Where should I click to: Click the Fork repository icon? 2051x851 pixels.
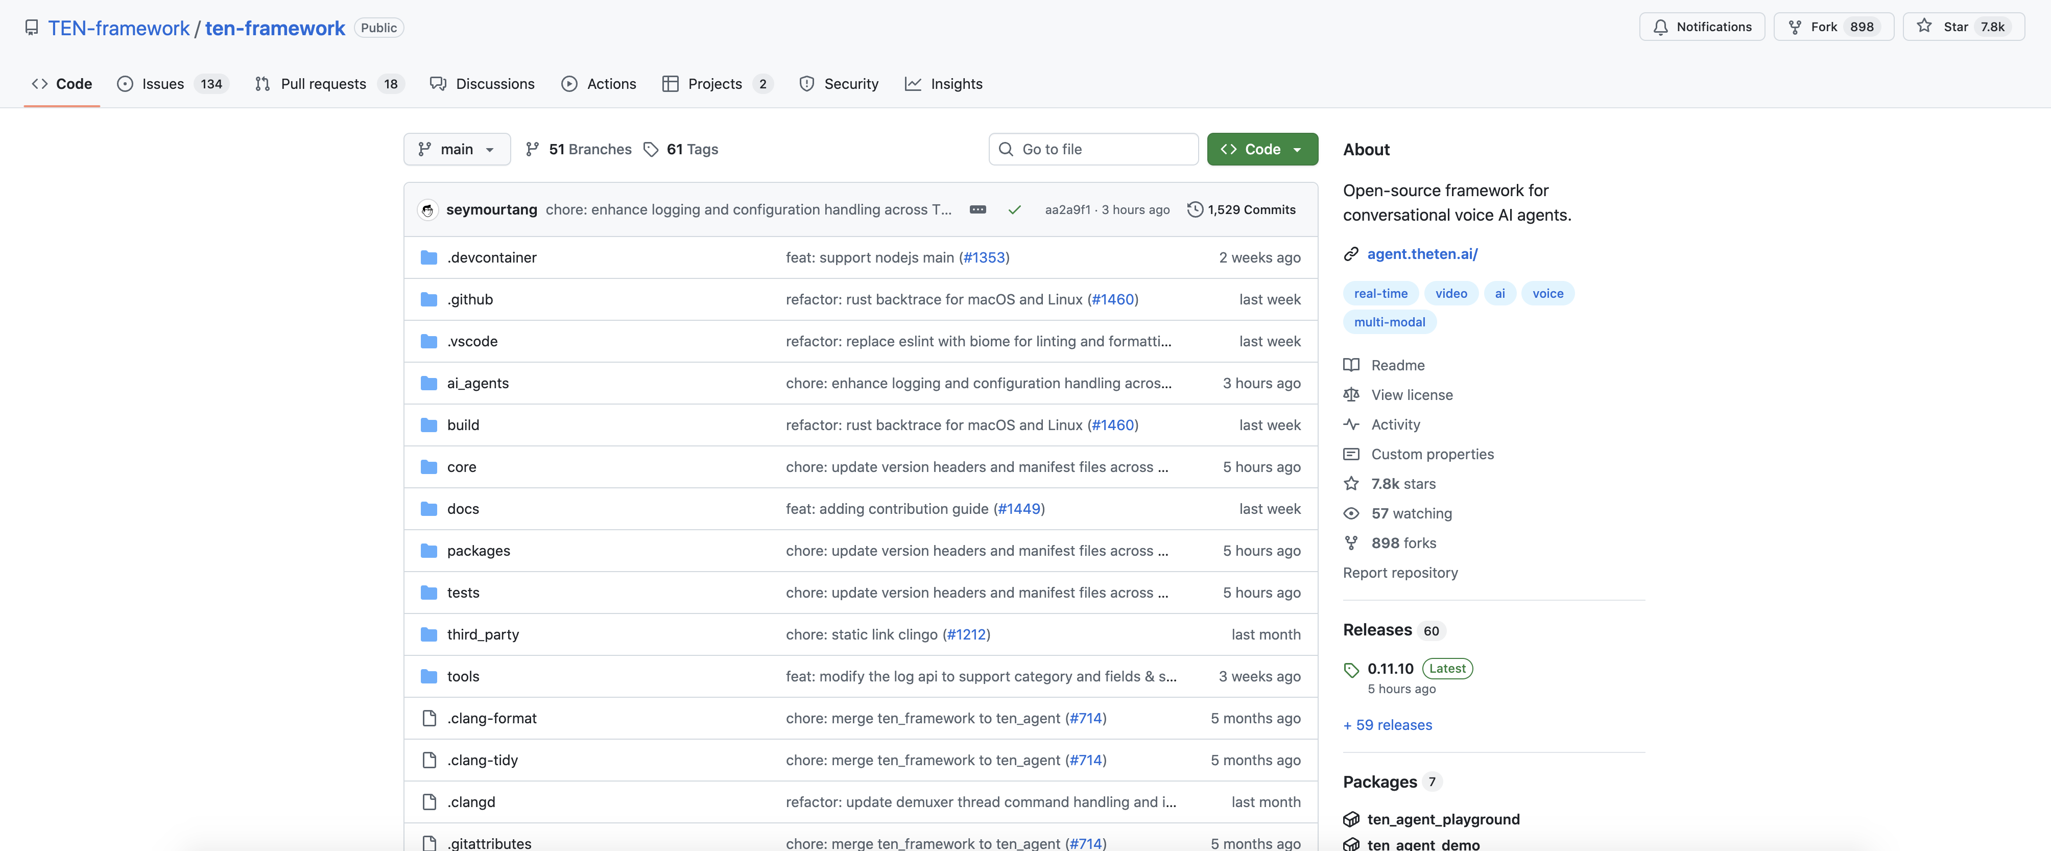[x=1795, y=27]
